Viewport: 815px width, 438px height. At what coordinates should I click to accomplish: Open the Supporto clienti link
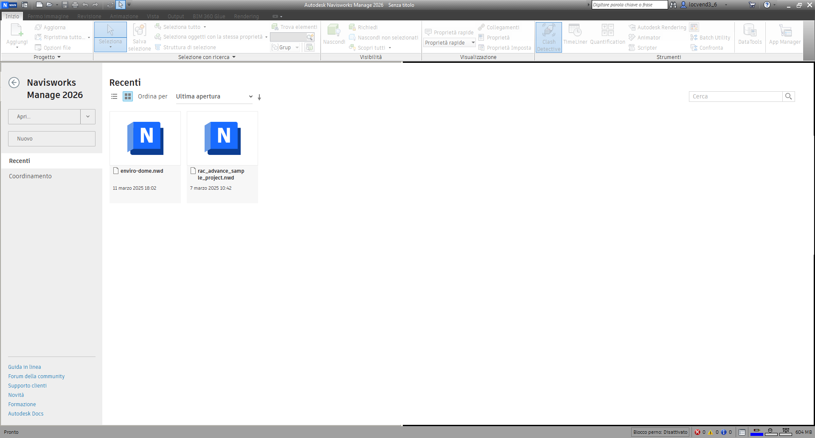(x=28, y=386)
